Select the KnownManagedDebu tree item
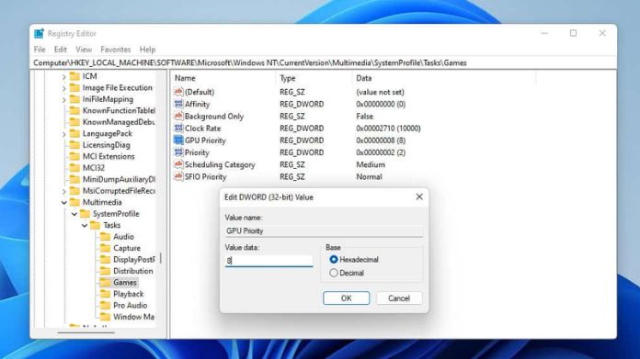Screen dimensions: 640x359 (x=119, y=122)
